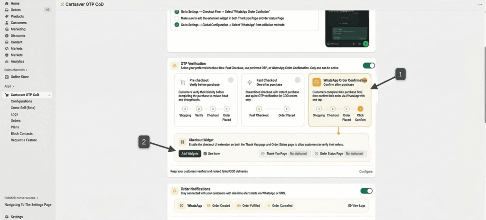Screen dimensions: 486x220
Task: Expand the Apps section chevron
Action: pos(13,86)
